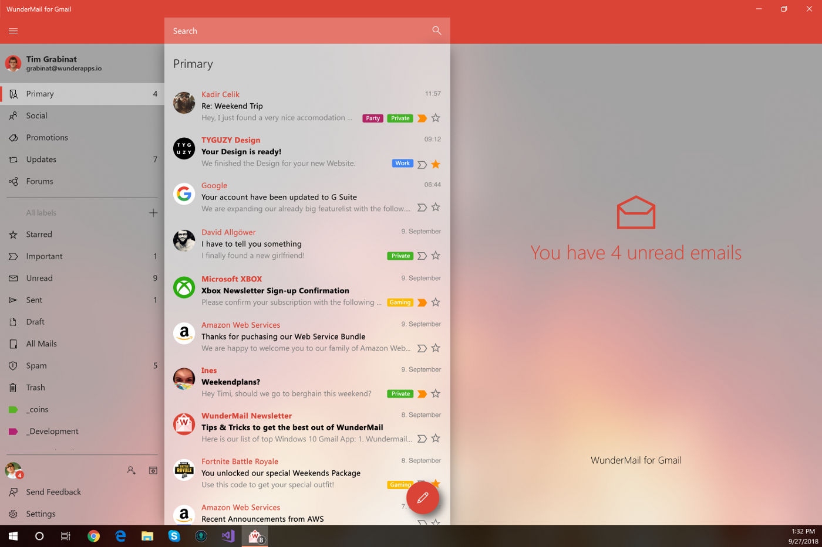Open Visual Studio from taskbar

[228, 536]
